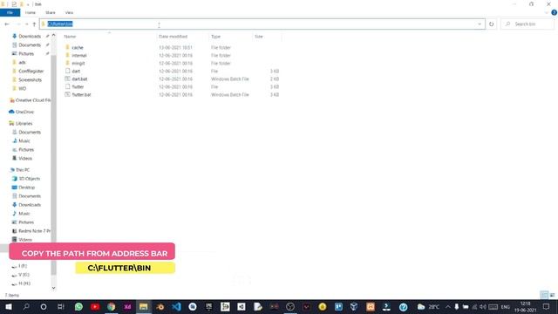Open YouTube app from taskbar
558x314 pixels.
click(95, 306)
